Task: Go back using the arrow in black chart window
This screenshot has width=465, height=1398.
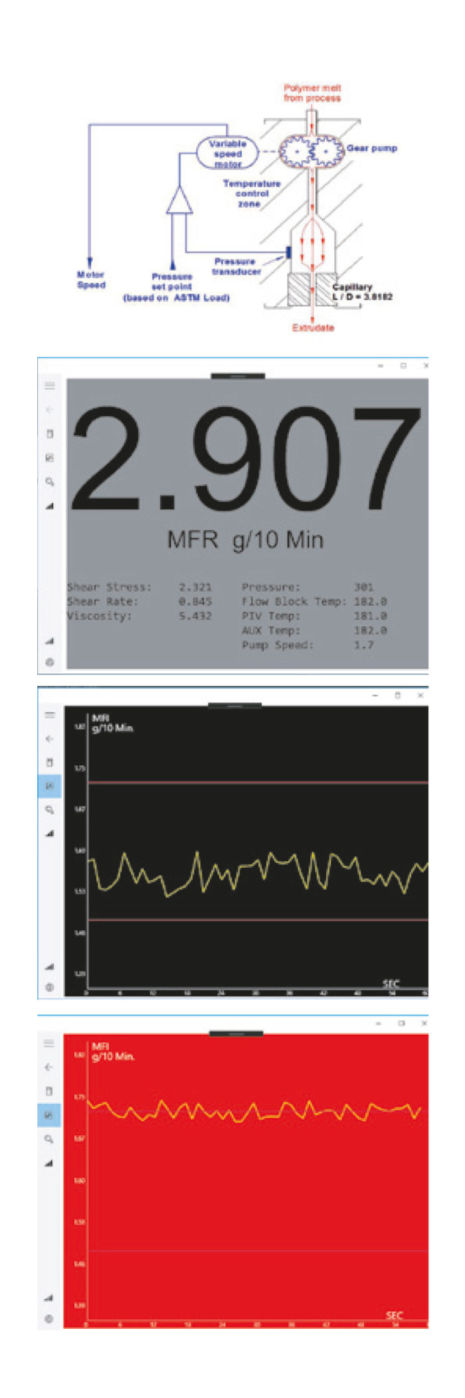Action: point(50,739)
